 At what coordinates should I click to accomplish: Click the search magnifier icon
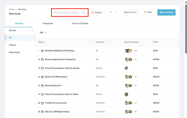84,12
